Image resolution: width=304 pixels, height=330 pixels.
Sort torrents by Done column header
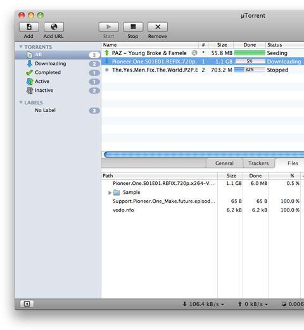coord(250,45)
